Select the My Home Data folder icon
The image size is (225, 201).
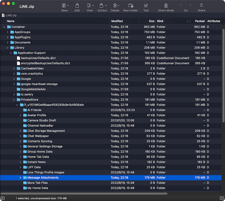click(25, 188)
